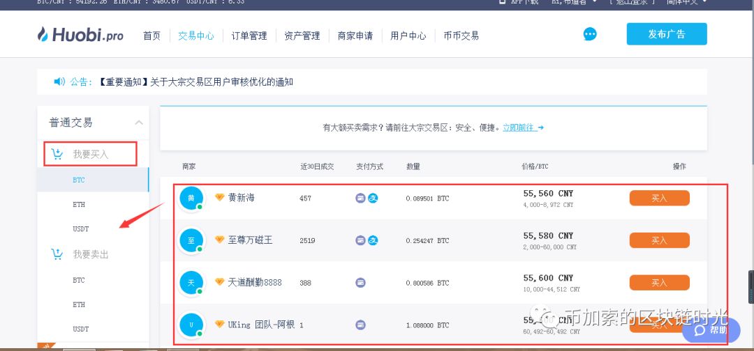Click bank card payment icon in 黄新海 row
Image resolution: width=754 pixels, height=351 pixels.
point(361,198)
